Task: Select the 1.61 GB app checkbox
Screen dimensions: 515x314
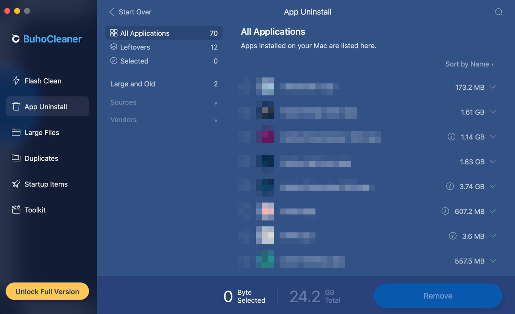Action: click(244, 113)
